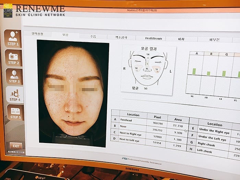Select the Nose row label
Image resolution: width=240 pixels, height=180 pixels.
123,126
